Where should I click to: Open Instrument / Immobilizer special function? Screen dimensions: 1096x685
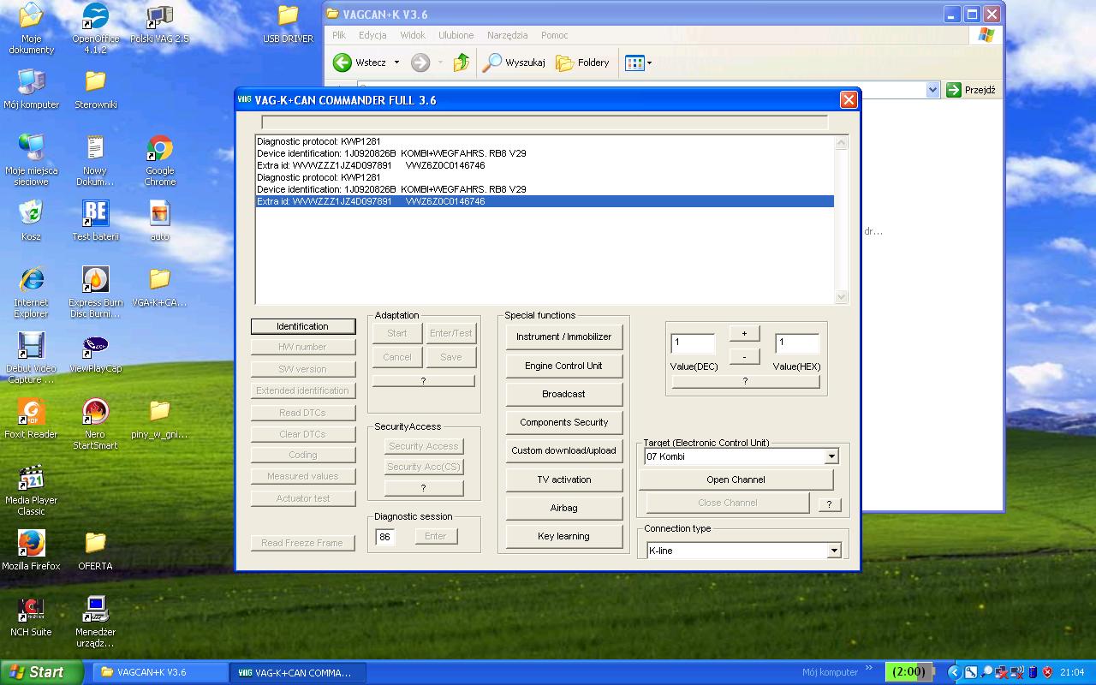[x=563, y=337]
